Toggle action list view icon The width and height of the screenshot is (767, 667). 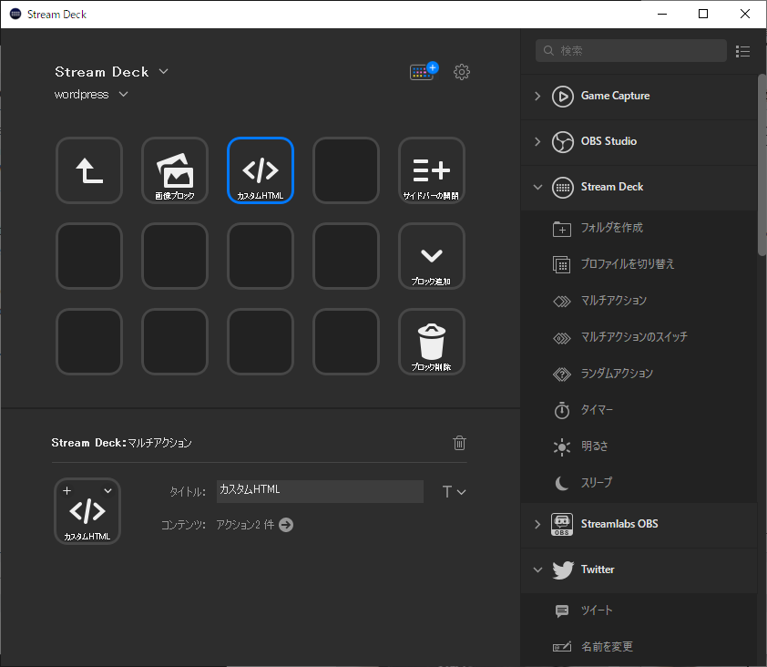[742, 51]
